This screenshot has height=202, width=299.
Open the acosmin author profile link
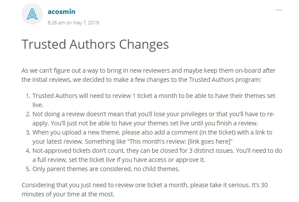(x=62, y=12)
